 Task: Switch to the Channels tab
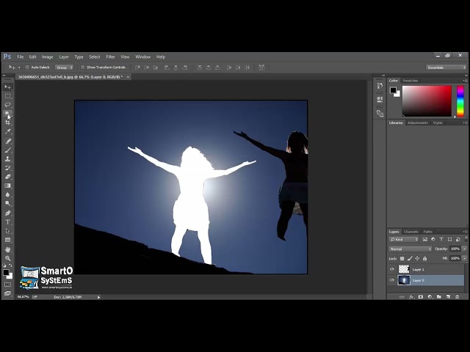[411, 232]
